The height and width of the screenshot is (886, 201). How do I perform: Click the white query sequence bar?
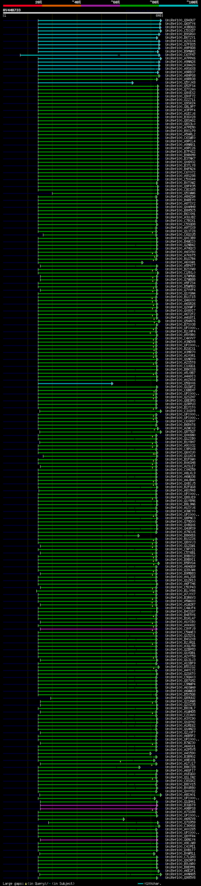(x=83, y=13)
